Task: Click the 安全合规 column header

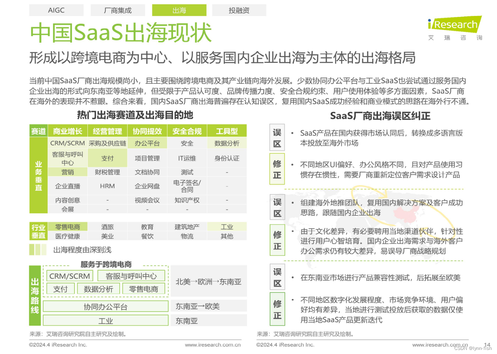Action: (x=187, y=131)
